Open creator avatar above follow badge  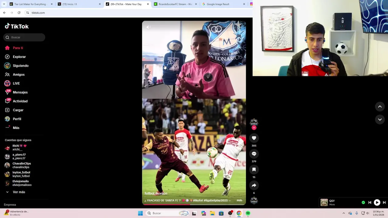click(254, 122)
